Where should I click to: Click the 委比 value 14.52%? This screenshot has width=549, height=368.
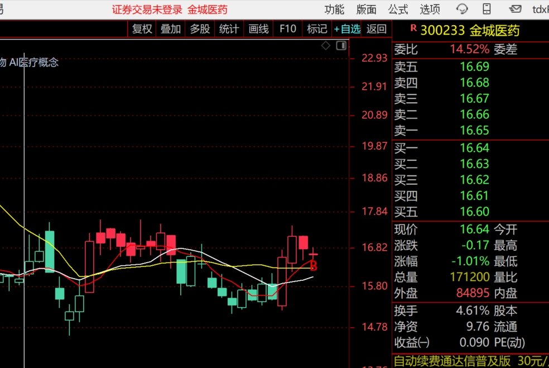coord(470,49)
